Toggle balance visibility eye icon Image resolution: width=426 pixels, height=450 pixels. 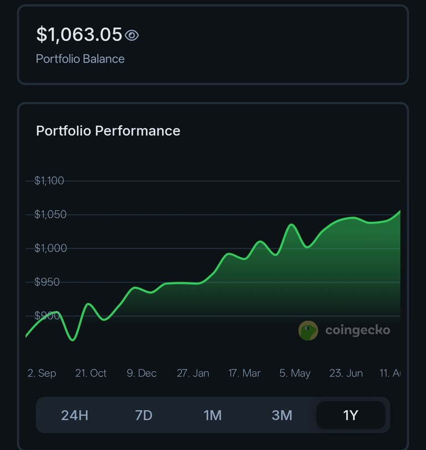(x=132, y=35)
